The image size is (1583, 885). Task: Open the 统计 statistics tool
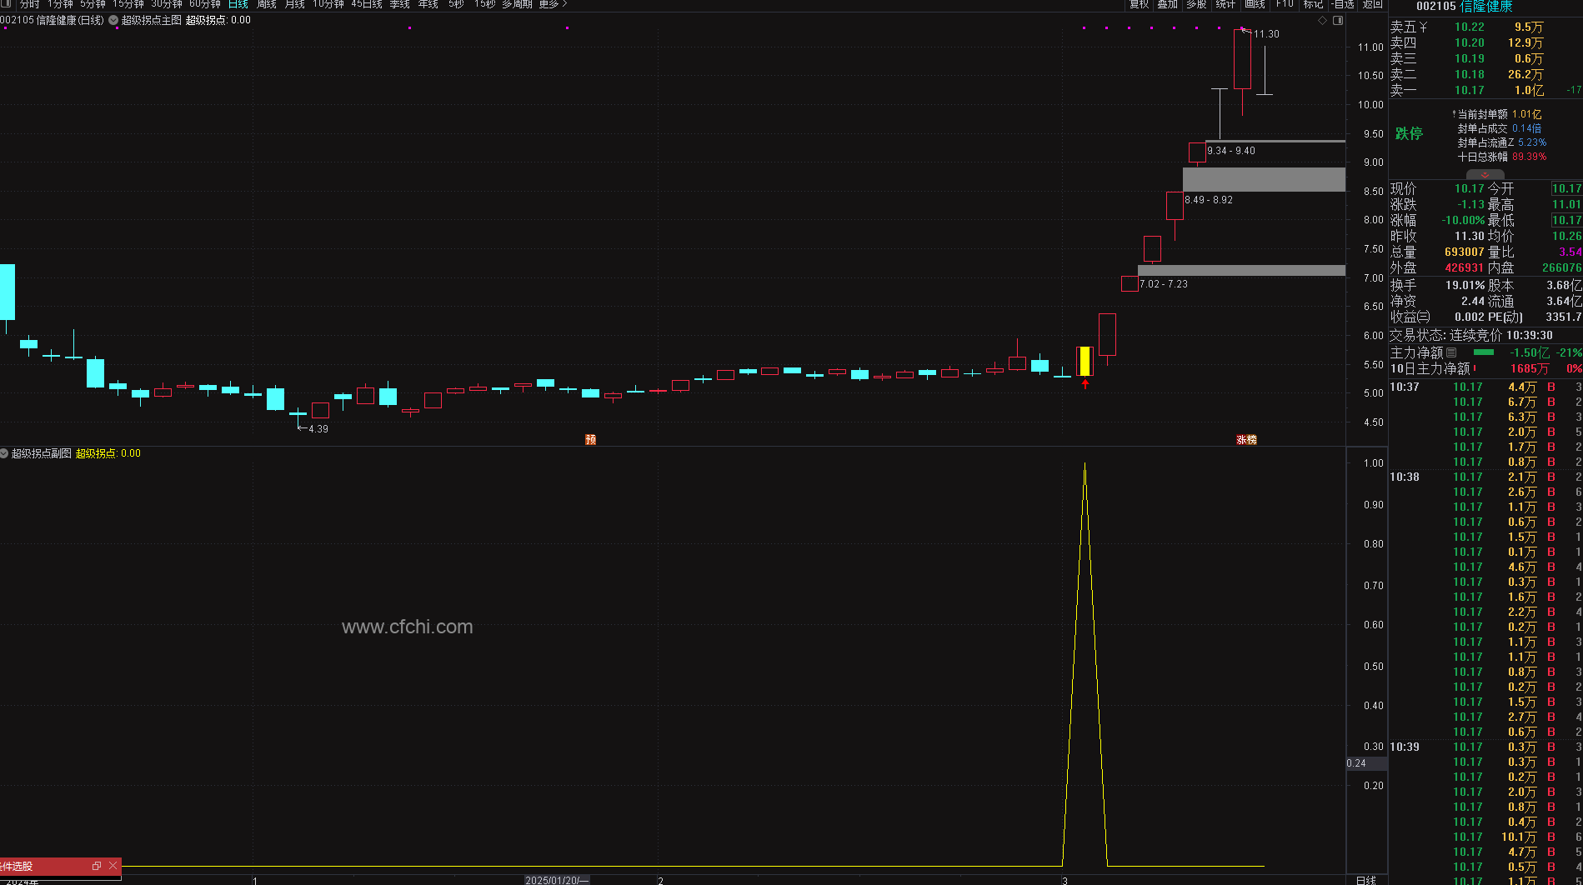coord(1225,4)
